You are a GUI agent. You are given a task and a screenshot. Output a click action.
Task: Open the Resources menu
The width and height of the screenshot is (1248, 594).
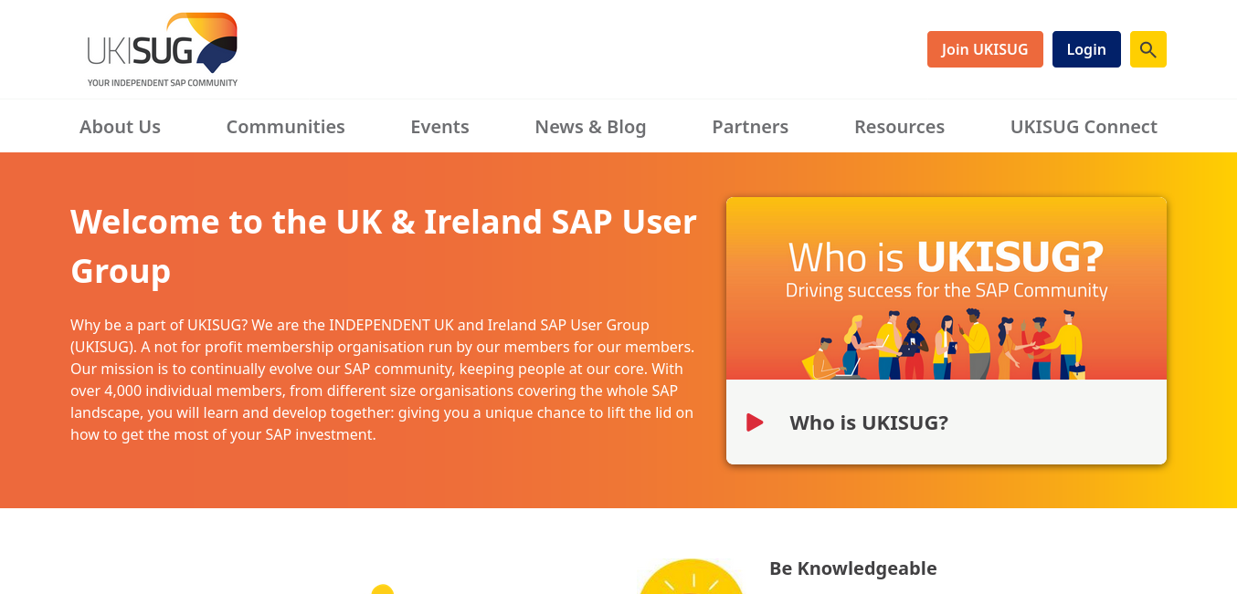pyautogui.click(x=899, y=127)
